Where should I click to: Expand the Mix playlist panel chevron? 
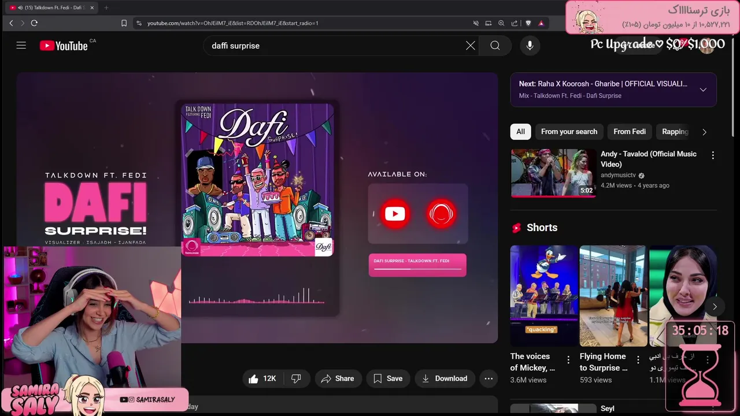click(x=703, y=90)
